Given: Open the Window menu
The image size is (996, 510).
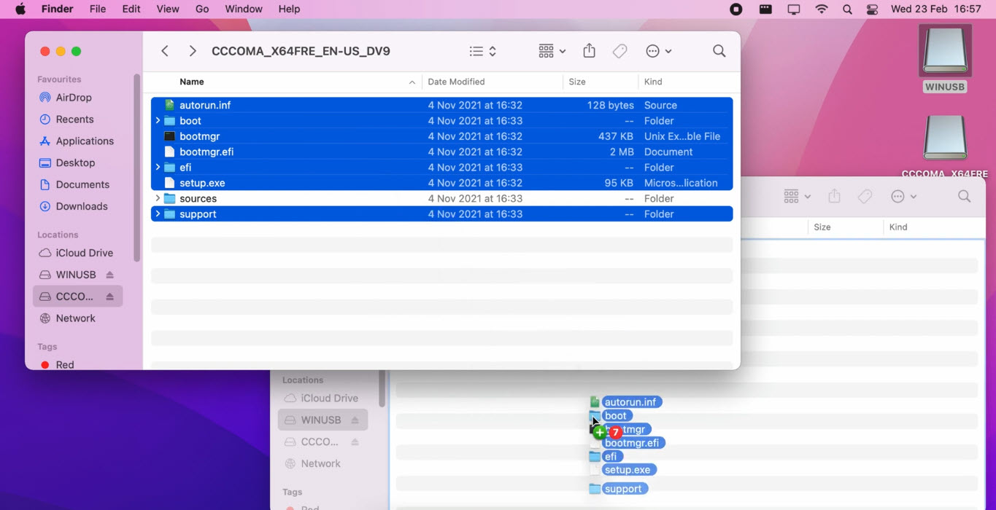Looking at the screenshot, I should click(244, 9).
